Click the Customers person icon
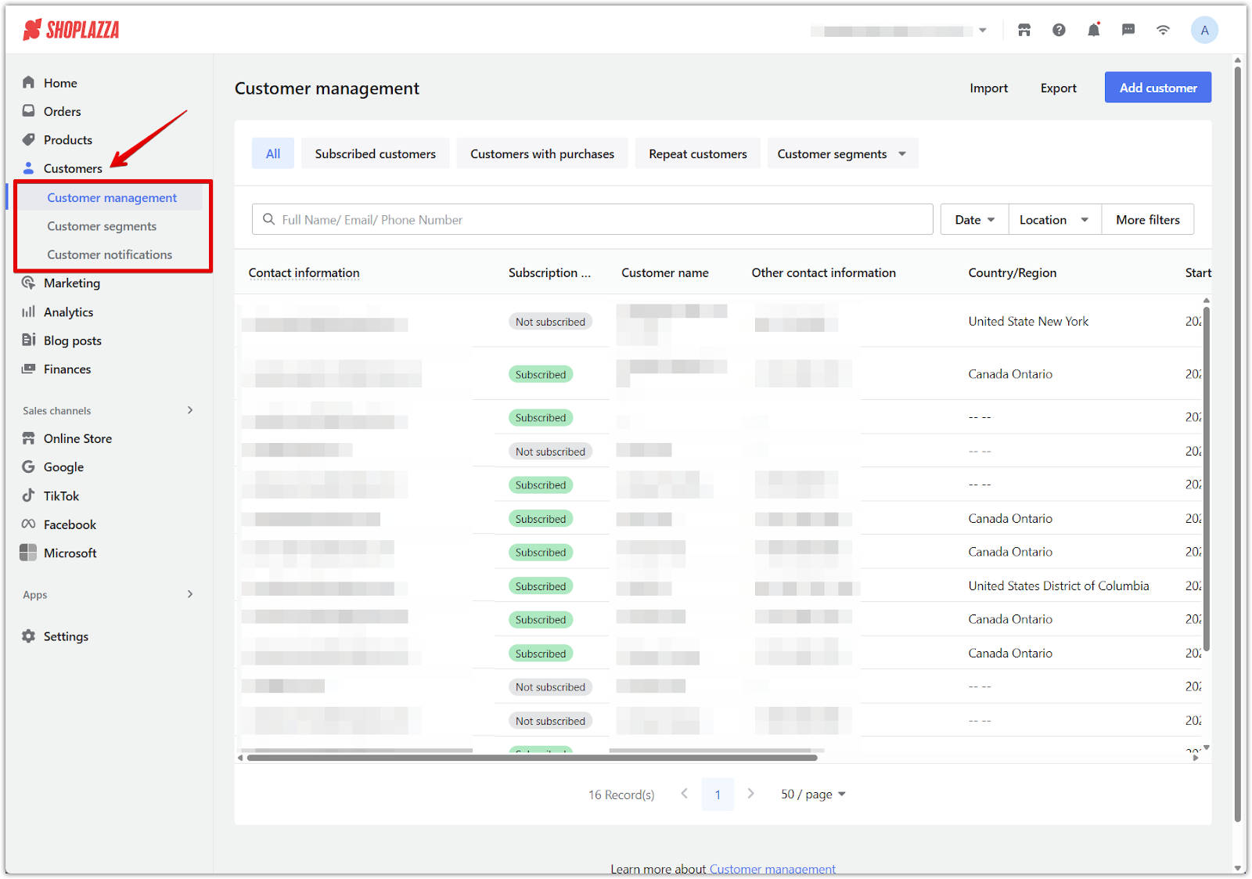The height and width of the screenshot is (879, 1252). [x=29, y=168]
